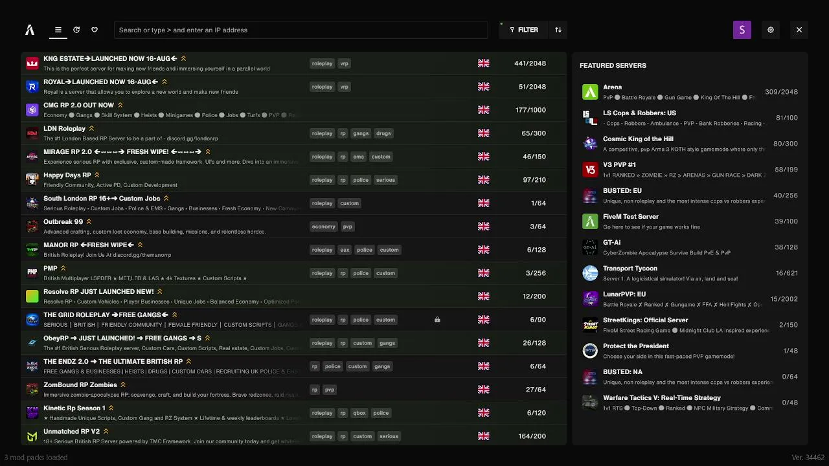Open the FILTER options
This screenshot has height=466, width=829.
pyautogui.click(x=524, y=30)
